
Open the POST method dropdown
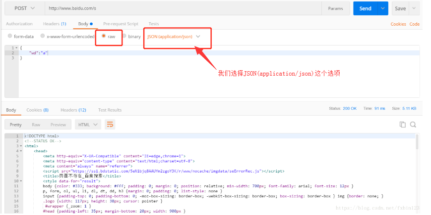pyautogui.click(x=25, y=8)
